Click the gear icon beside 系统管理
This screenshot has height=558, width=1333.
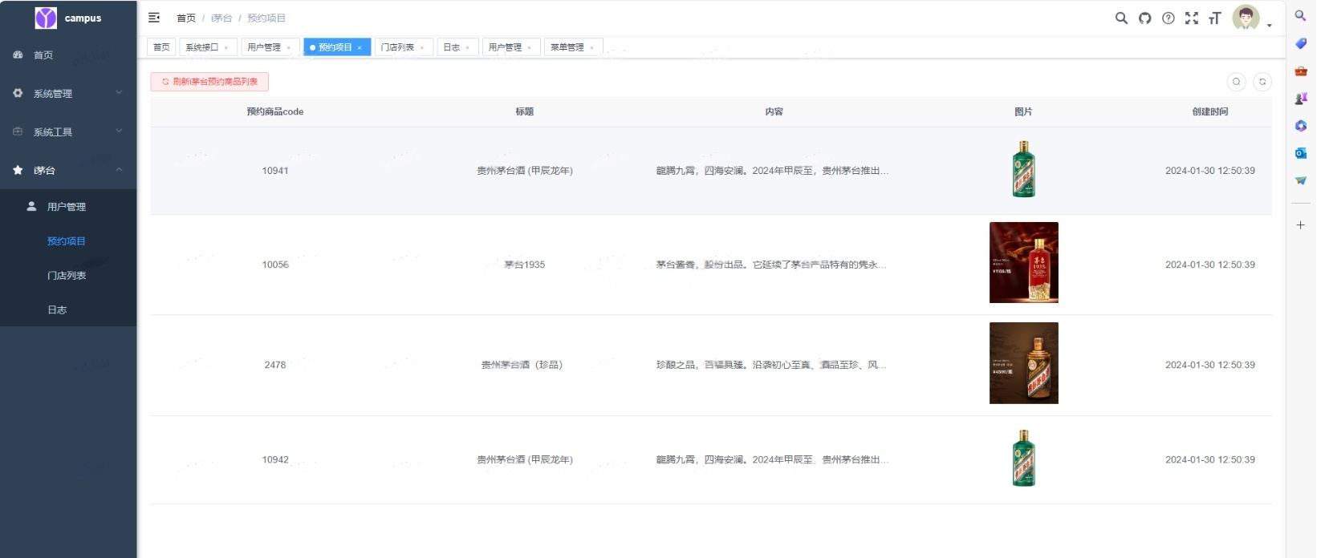coord(18,93)
